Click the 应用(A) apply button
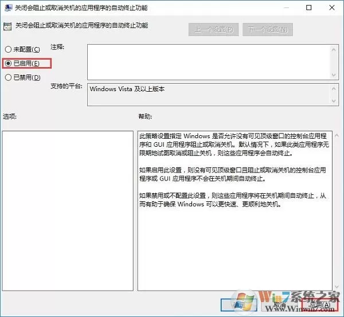This screenshot has width=344, height=317. [320, 305]
